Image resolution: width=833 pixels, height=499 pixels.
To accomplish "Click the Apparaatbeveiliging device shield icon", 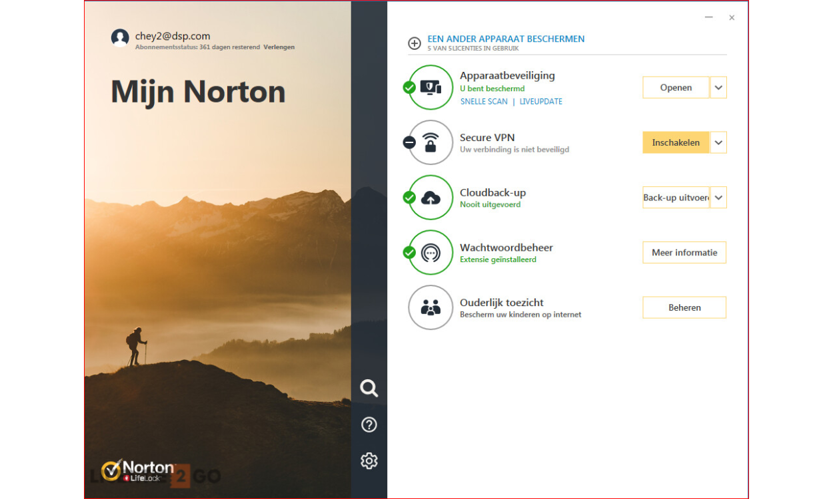I will [x=430, y=87].
